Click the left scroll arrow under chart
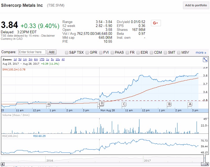Image resolution: width=210 pixels, height=167 pixels. click(3, 164)
